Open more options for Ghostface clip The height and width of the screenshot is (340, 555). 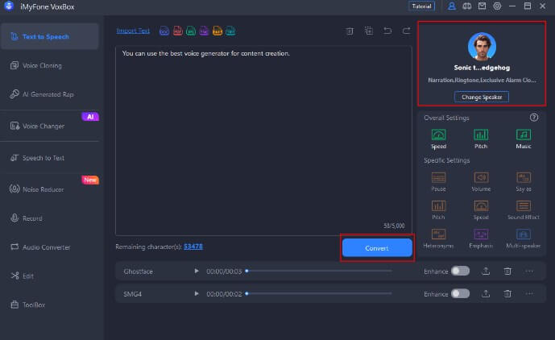tap(529, 271)
